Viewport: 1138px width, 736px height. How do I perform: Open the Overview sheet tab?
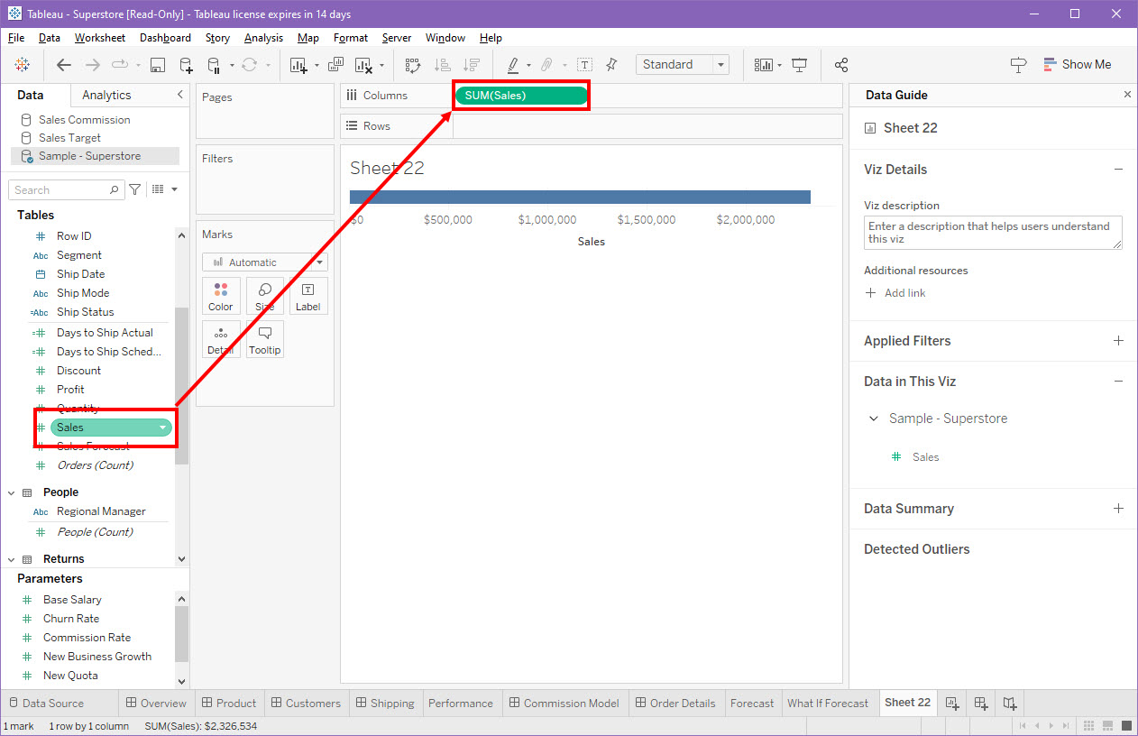click(156, 703)
